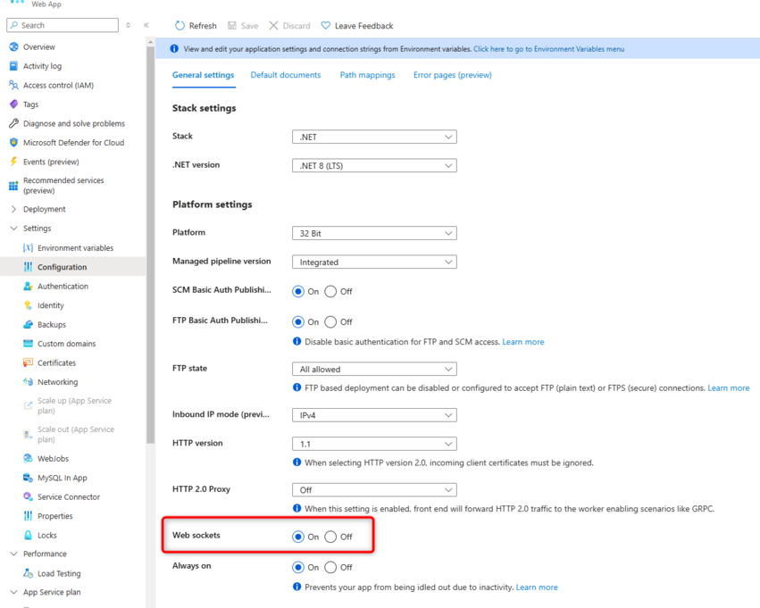Open Leave Feedback heart icon
The width and height of the screenshot is (760, 608).
326,26
